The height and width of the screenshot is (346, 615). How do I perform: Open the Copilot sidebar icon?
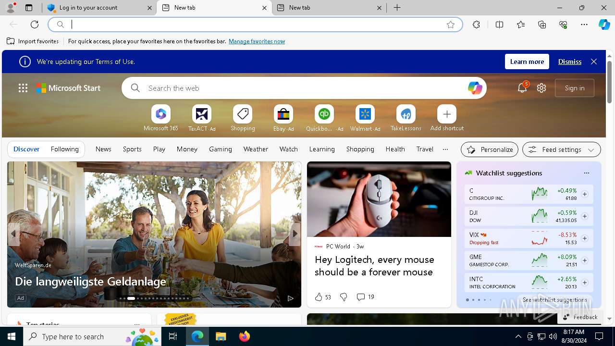604,25
